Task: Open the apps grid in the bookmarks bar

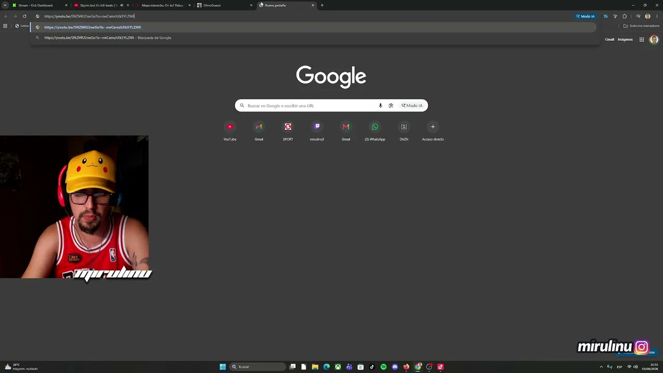Action: tap(5, 26)
